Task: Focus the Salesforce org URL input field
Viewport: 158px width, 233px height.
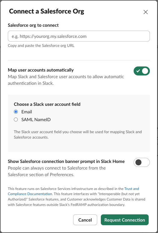Action: (79, 36)
